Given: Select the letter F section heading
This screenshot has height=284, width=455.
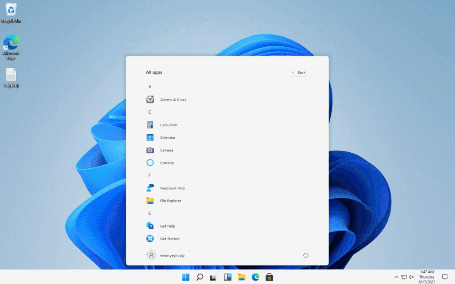Looking at the screenshot, I should 150,175.
